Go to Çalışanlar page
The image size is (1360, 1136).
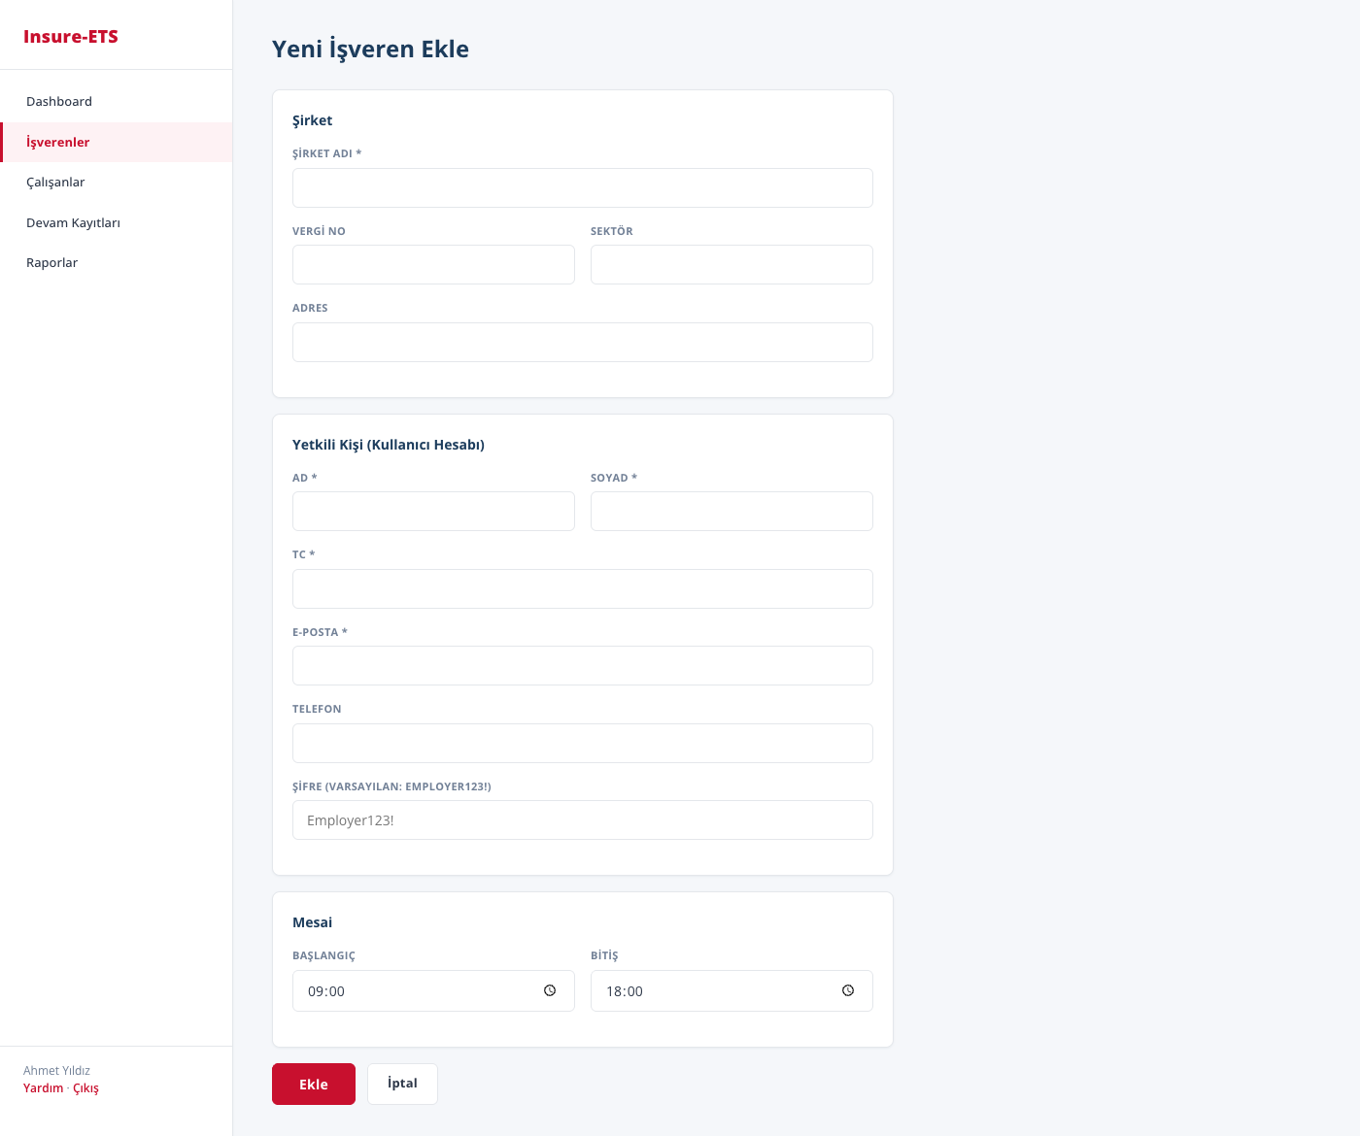coord(55,182)
